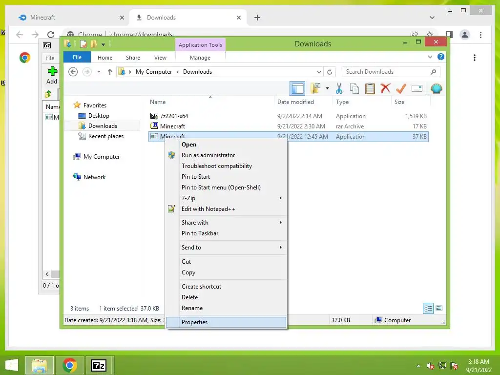This screenshot has height=375, width=500.
Task: Click the orange checkmark Properties icon
Action: point(401,88)
